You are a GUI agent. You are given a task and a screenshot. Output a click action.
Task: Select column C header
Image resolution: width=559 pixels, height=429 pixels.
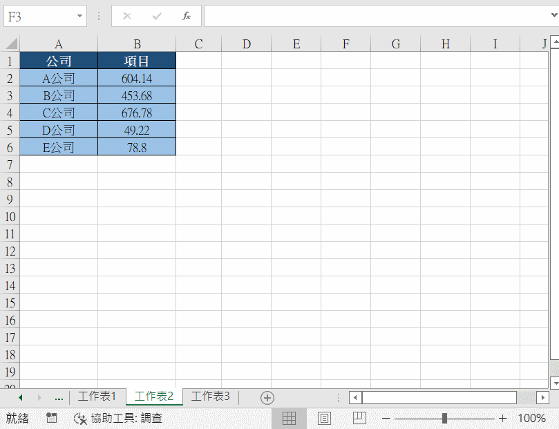(x=198, y=44)
